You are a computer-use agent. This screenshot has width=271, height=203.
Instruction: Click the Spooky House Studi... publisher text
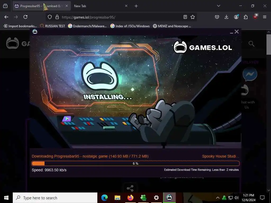[x=220, y=156]
